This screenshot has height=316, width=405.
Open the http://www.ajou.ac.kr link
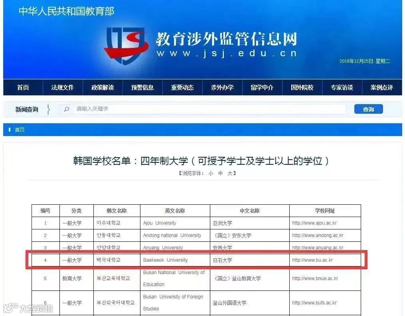coord(314,223)
